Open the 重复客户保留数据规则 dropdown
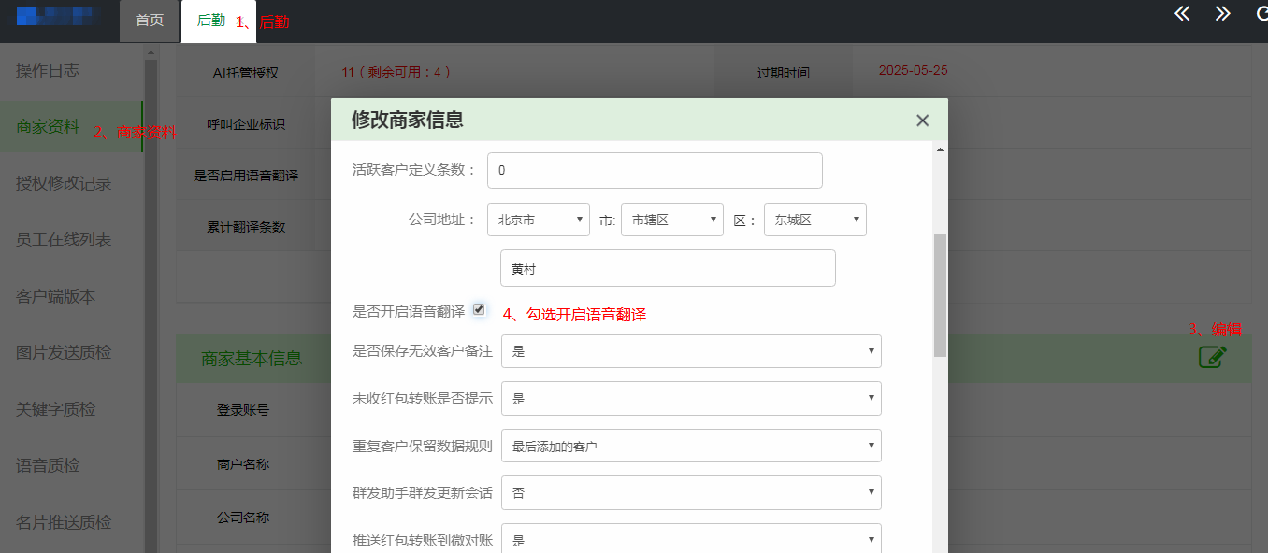The width and height of the screenshot is (1268, 553). (x=690, y=446)
